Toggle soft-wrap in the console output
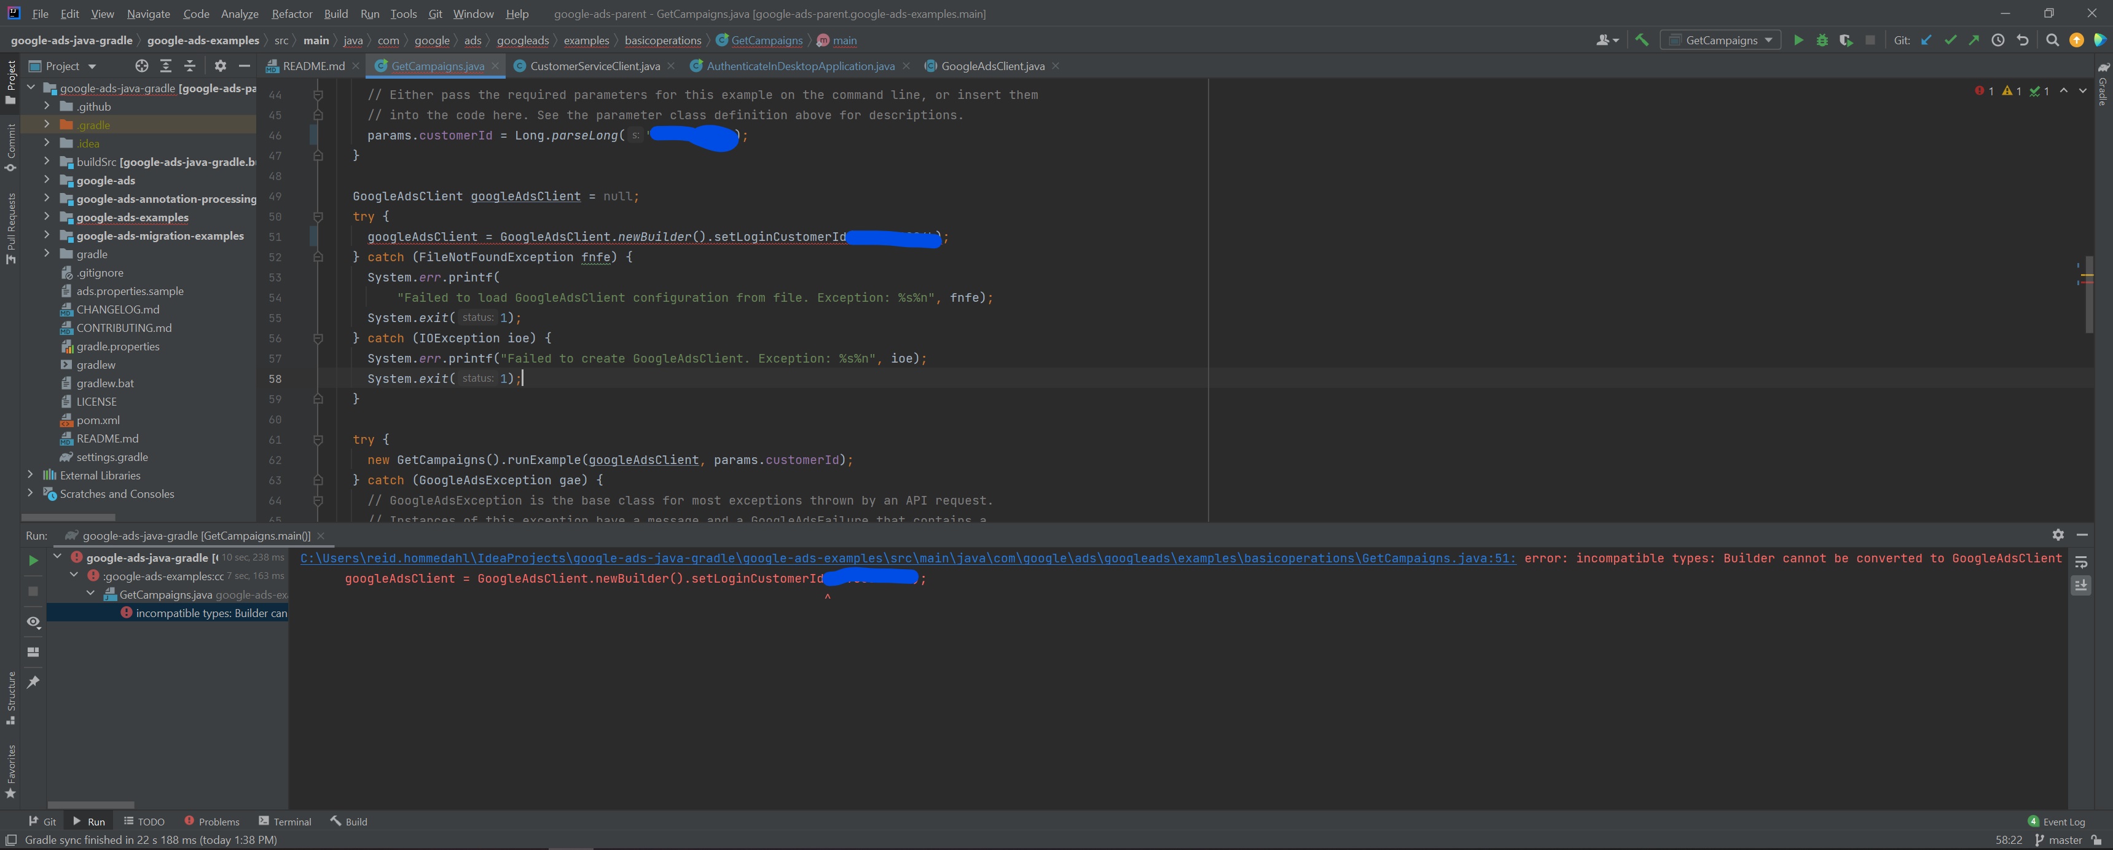 pyautogui.click(x=2081, y=563)
